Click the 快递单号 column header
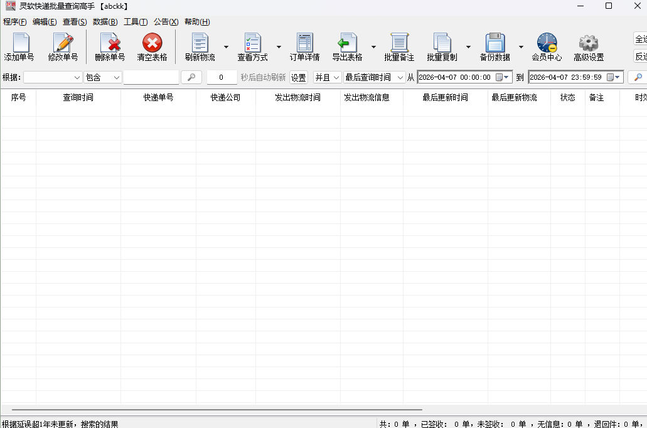Image resolution: width=647 pixels, height=428 pixels. coord(158,98)
